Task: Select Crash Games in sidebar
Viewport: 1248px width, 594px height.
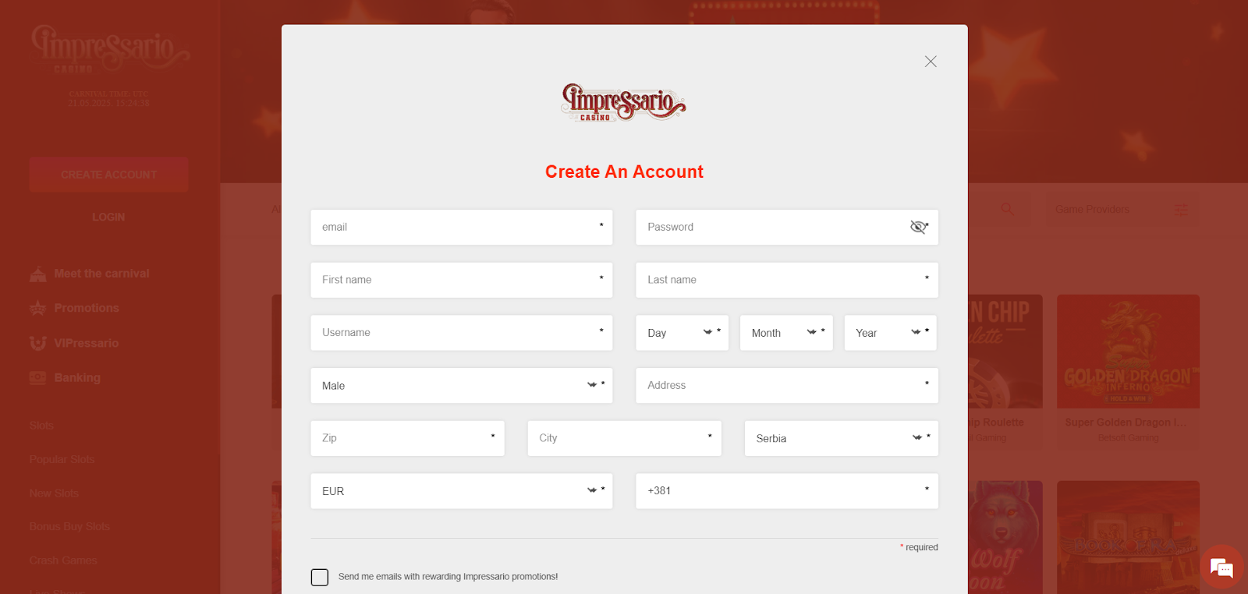Action: point(63,560)
